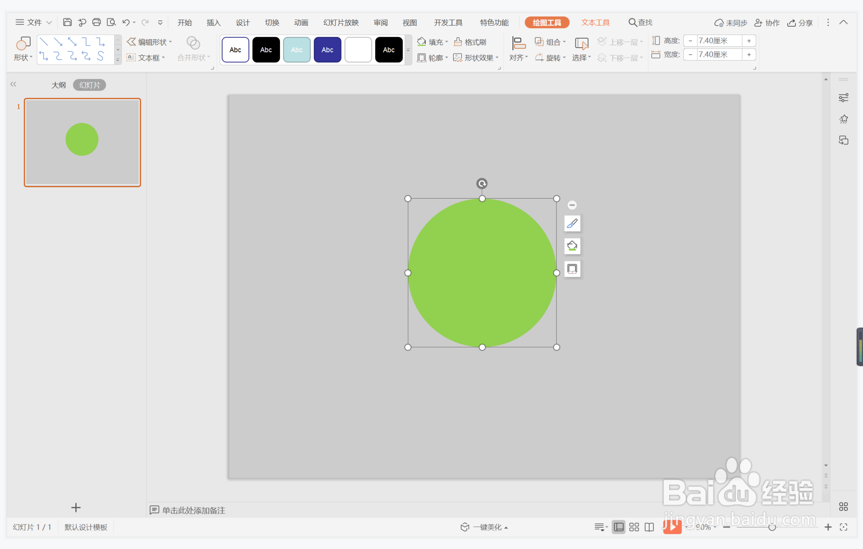This screenshot has height=549, width=863.
Task: Collapse the floating toolbar minus icon
Action: click(x=572, y=205)
